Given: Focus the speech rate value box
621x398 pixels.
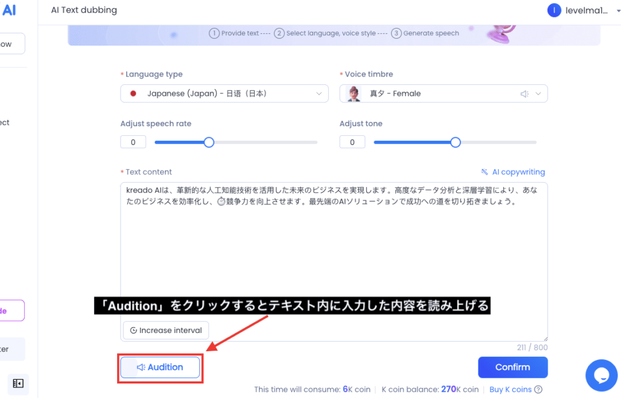Looking at the screenshot, I should [133, 142].
